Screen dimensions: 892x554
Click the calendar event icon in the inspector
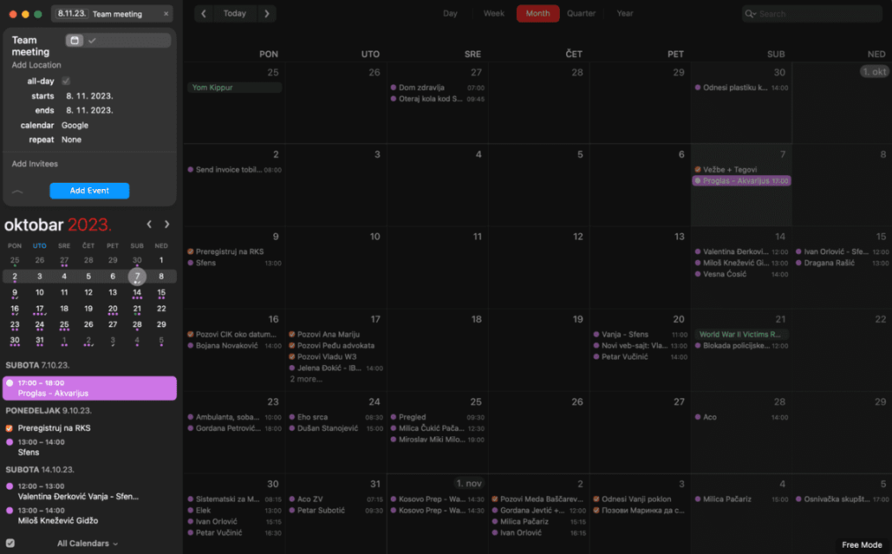coord(74,41)
